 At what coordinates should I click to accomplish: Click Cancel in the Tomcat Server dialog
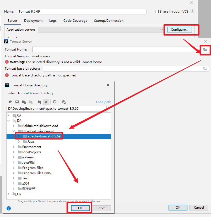(199, 208)
